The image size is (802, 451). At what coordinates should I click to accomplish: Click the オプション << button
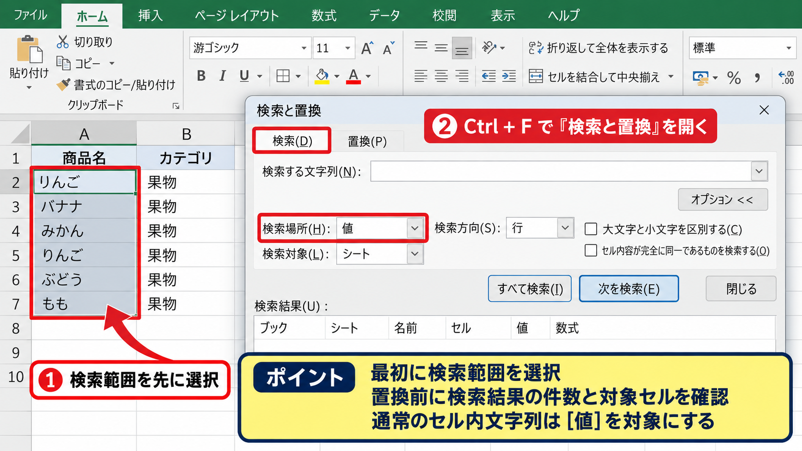(723, 199)
